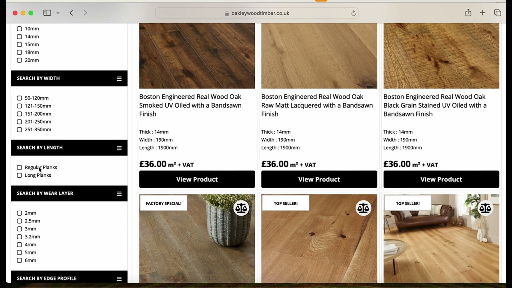Toggle the Safari sidebar icon

[x=47, y=13]
